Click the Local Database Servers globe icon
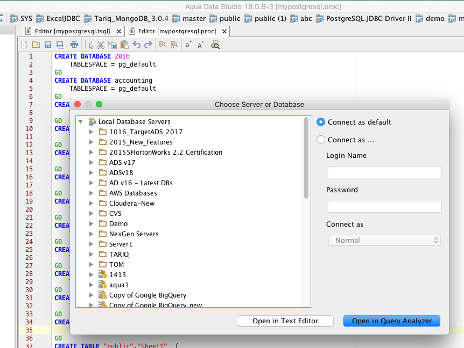Viewport: 464px width, 348px height. 93,121
